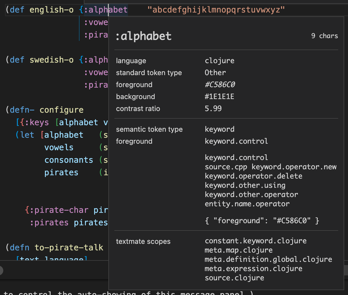This screenshot has height=295, width=348.
Task: Click the :keys destructuring keyword
Action: [x=37, y=122]
